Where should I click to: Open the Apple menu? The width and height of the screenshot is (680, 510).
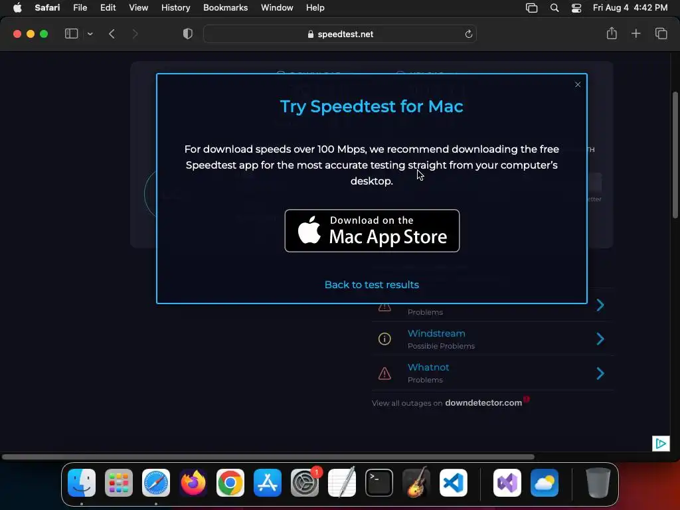(x=17, y=7)
